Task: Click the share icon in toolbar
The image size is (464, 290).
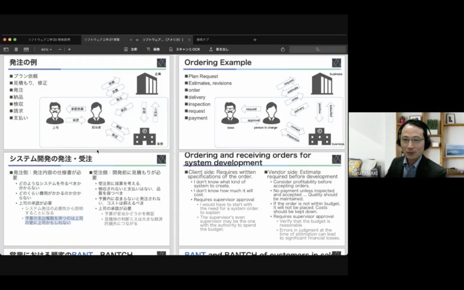Action: pos(283,49)
